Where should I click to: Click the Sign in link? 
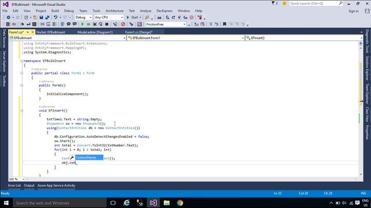pos(354,11)
